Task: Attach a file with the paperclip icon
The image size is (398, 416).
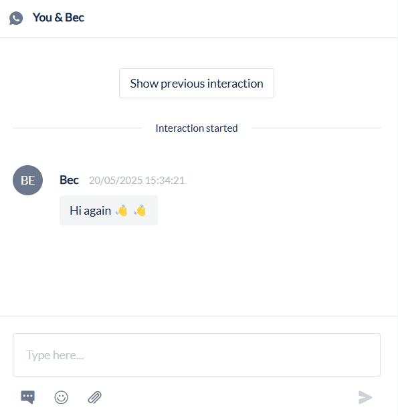Action: click(95, 397)
